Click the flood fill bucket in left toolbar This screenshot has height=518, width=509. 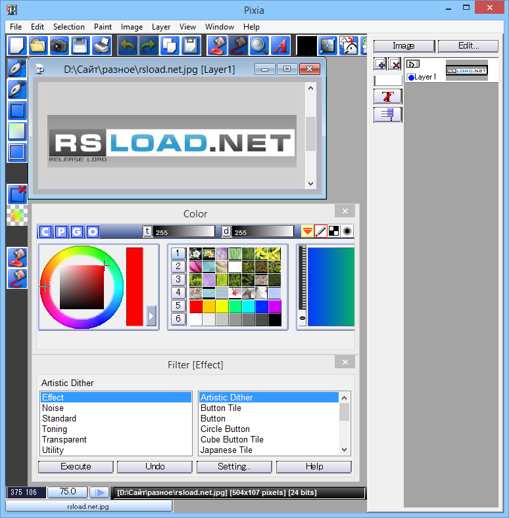[x=17, y=257]
